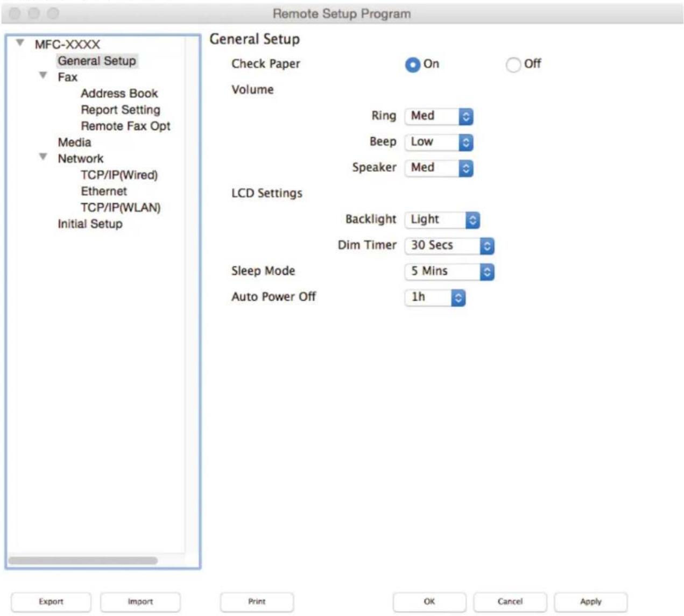Click the Volume section label

coord(252,90)
